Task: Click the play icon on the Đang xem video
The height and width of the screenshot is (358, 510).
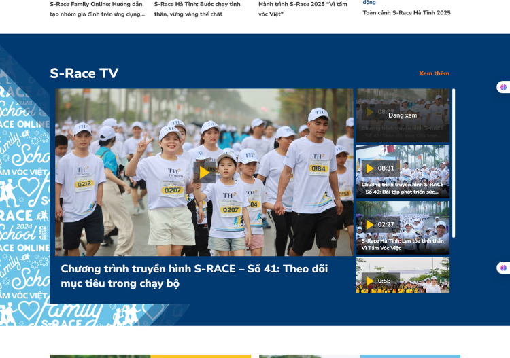Action: click(x=369, y=112)
